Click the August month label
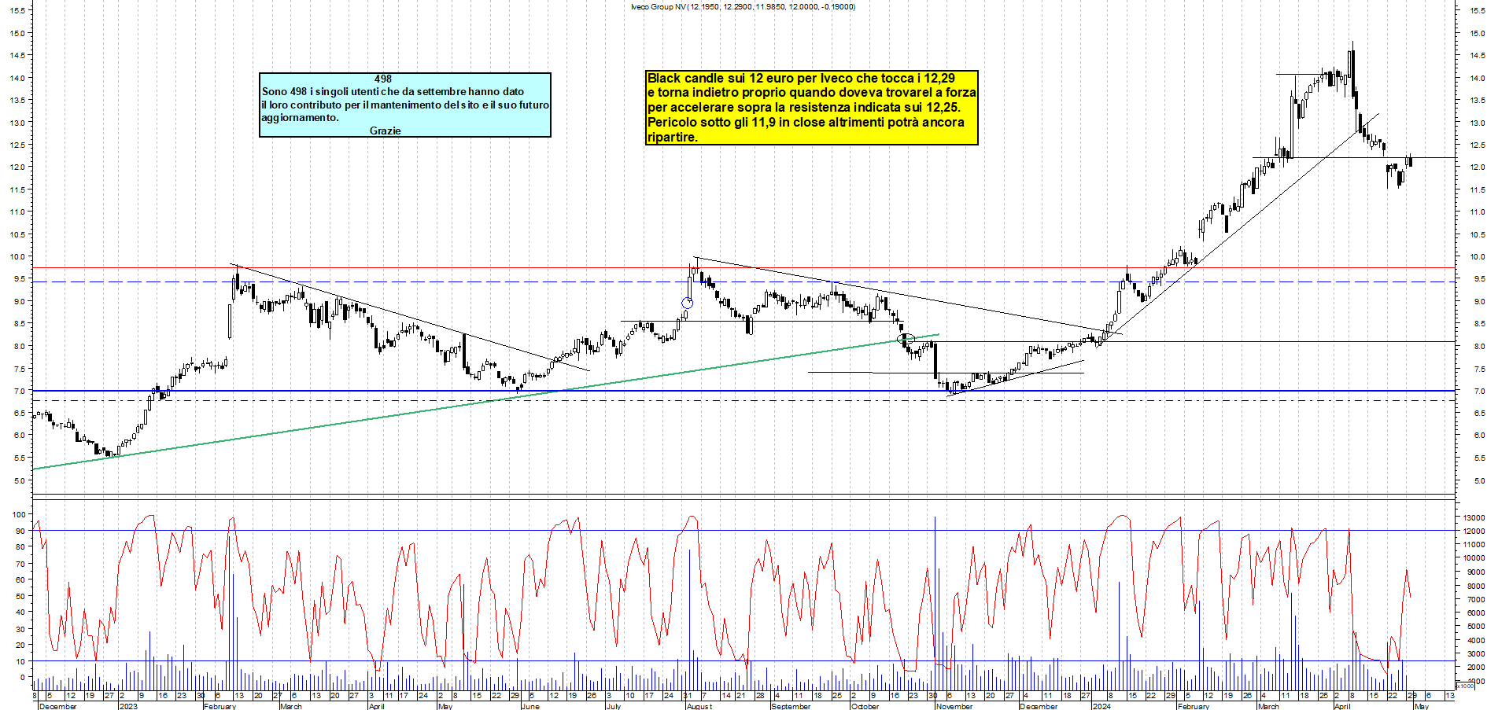 pyautogui.click(x=699, y=706)
